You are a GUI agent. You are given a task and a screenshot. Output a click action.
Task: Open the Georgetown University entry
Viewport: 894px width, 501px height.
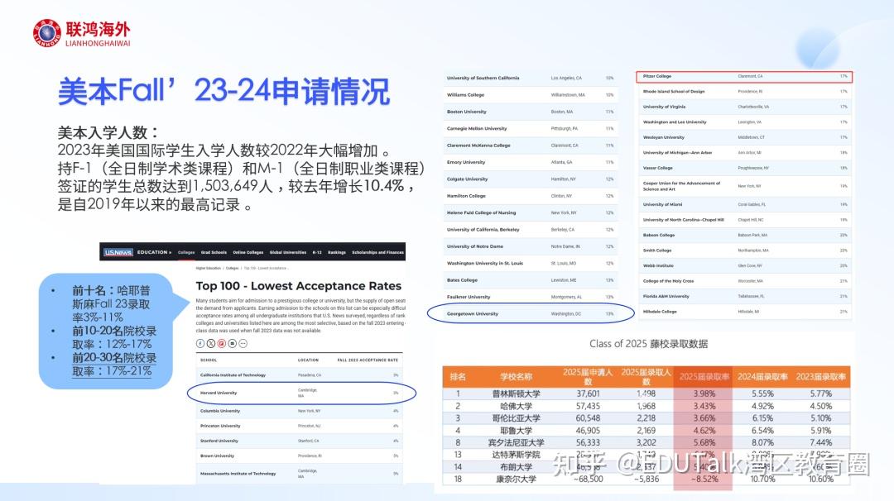[x=472, y=314]
